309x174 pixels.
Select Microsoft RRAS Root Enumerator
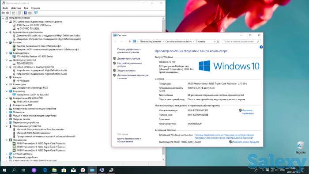[x=33, y=133]
